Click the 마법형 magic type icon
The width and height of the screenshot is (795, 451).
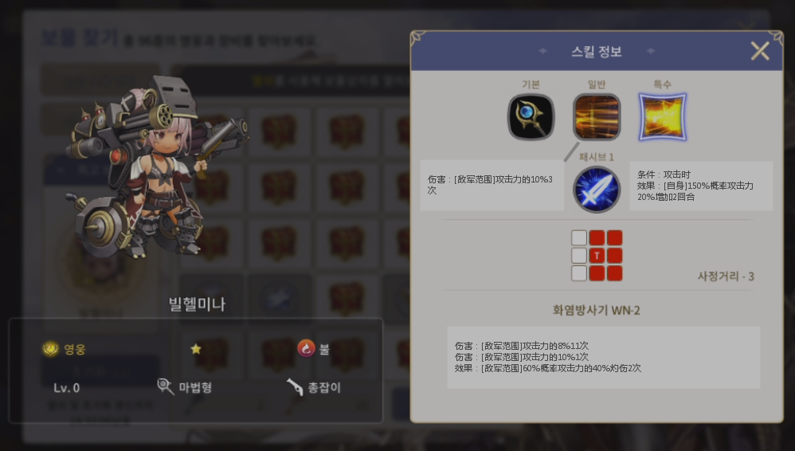coord(165,387)
